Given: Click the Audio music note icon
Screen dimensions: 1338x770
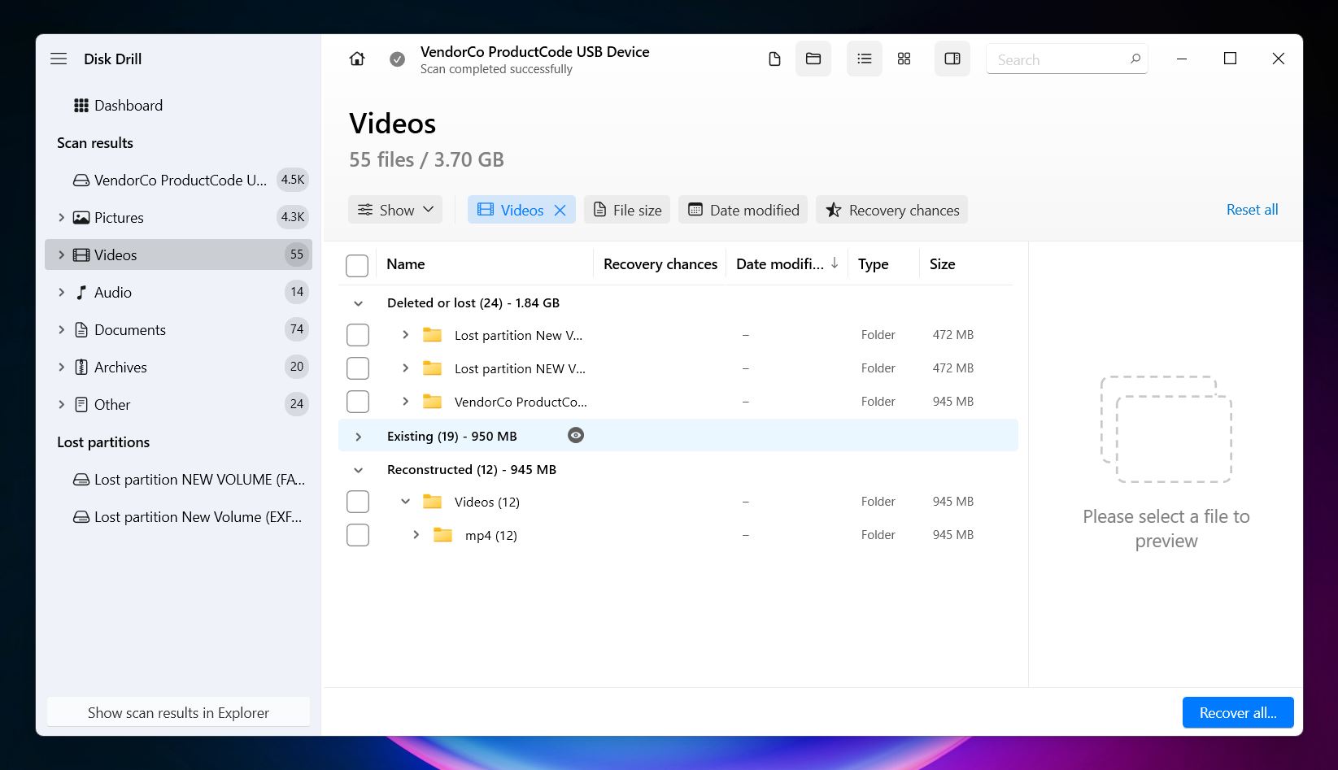Looking at the screenshot, I should pyautogui.click(x=81, y=292).
